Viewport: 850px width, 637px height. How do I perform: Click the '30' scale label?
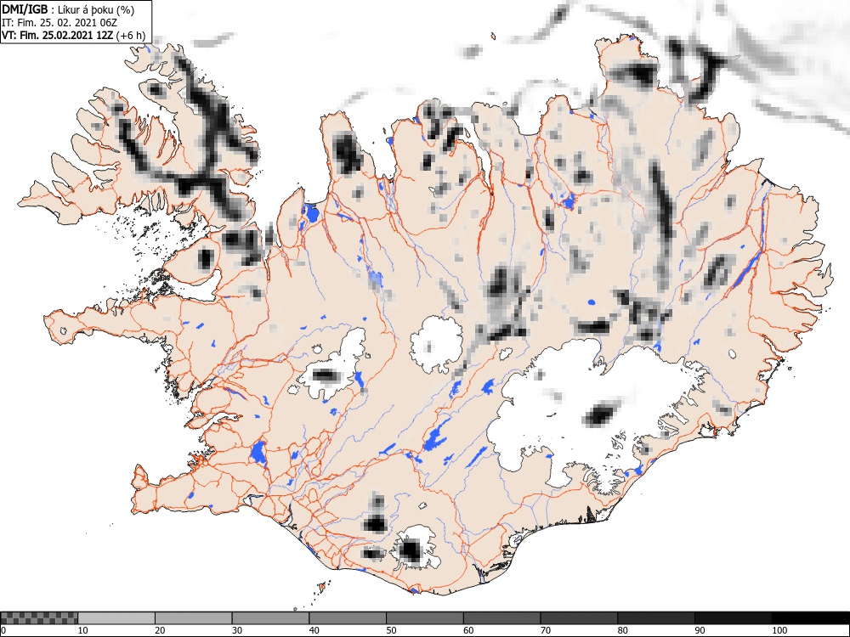237,630
